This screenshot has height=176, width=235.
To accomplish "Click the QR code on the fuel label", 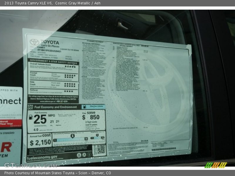I will pos(101,150).
